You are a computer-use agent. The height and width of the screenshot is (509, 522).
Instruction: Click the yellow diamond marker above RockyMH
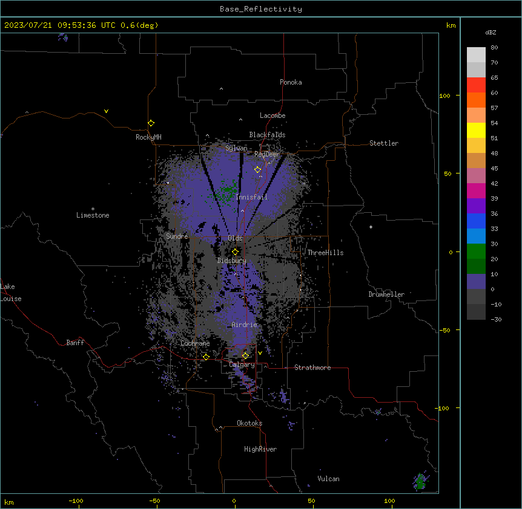click(x=151, y=123)
